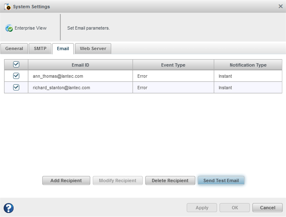Close the System Settings dialog
Image resolution: width=286 pixels, height=217 pixels.
coord(281,6)
